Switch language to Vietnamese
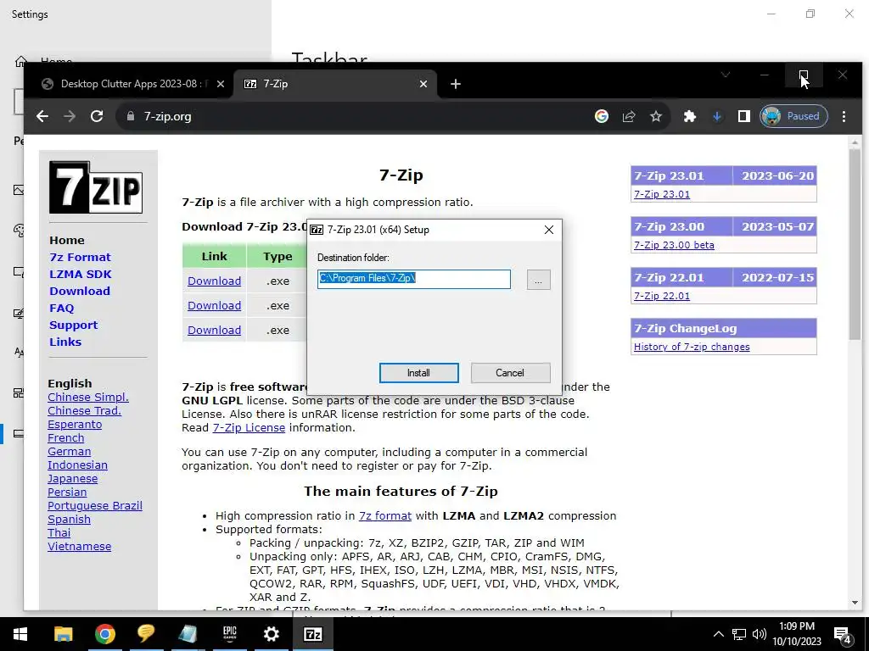Screen dimensions: 869x651 (x=79, y=547)
